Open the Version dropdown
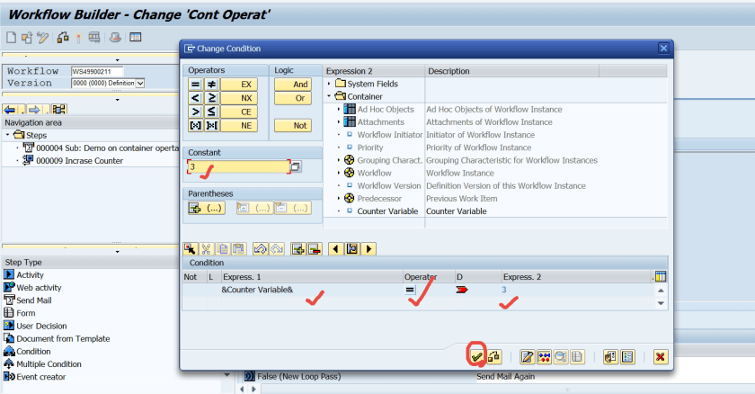Image resolution: width=755 pixels, height=394 pixels. (140, 84)
